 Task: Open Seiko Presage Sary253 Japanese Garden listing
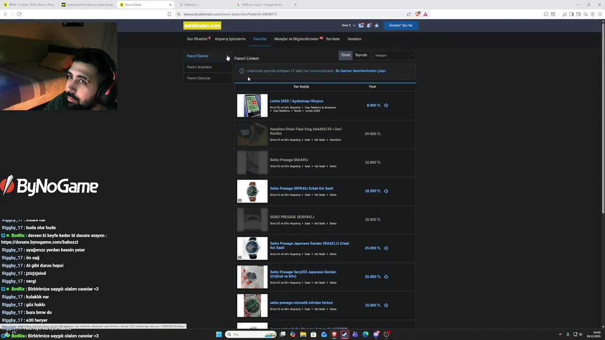[303, 274]
